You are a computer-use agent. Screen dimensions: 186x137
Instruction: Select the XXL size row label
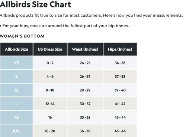click(x=16, y=131)
